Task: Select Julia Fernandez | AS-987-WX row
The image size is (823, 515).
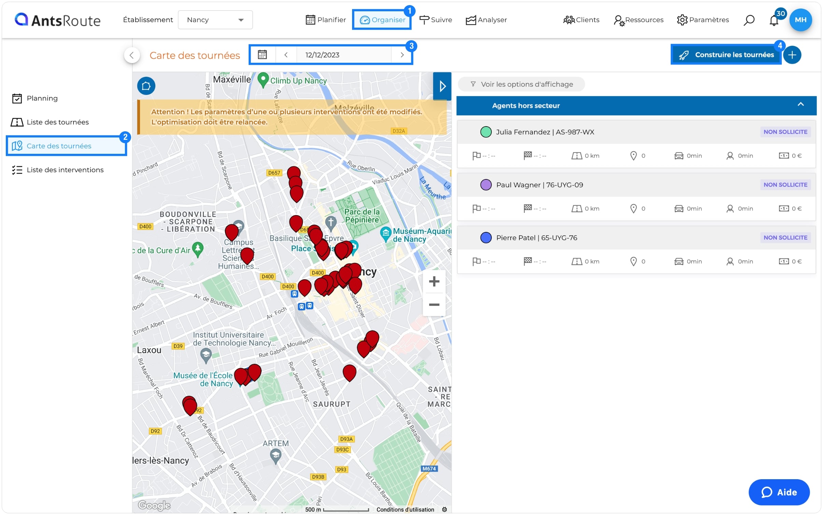Action: [636, 132]
